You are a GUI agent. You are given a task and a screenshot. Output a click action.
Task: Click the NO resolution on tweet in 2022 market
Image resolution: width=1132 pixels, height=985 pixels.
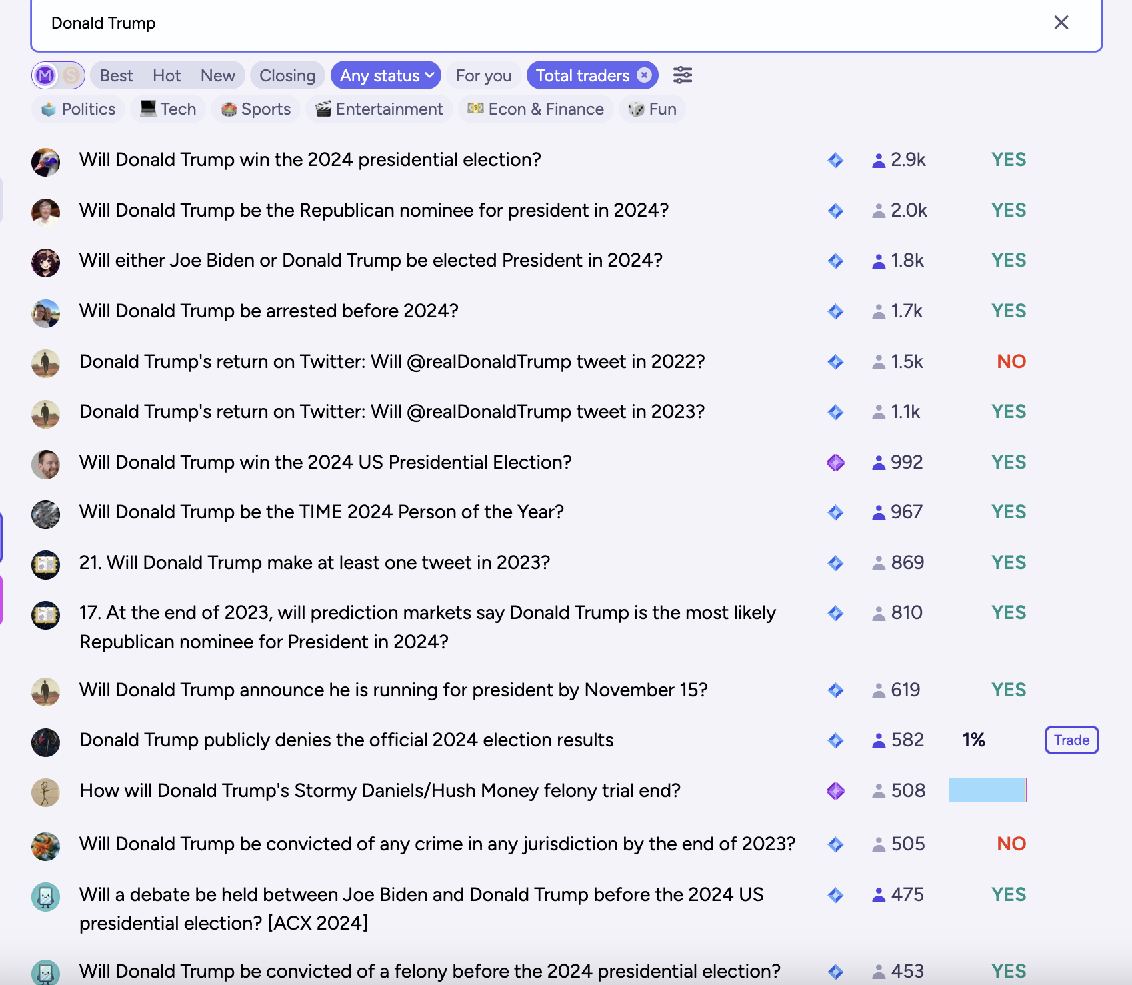(x=1011, y=362)
